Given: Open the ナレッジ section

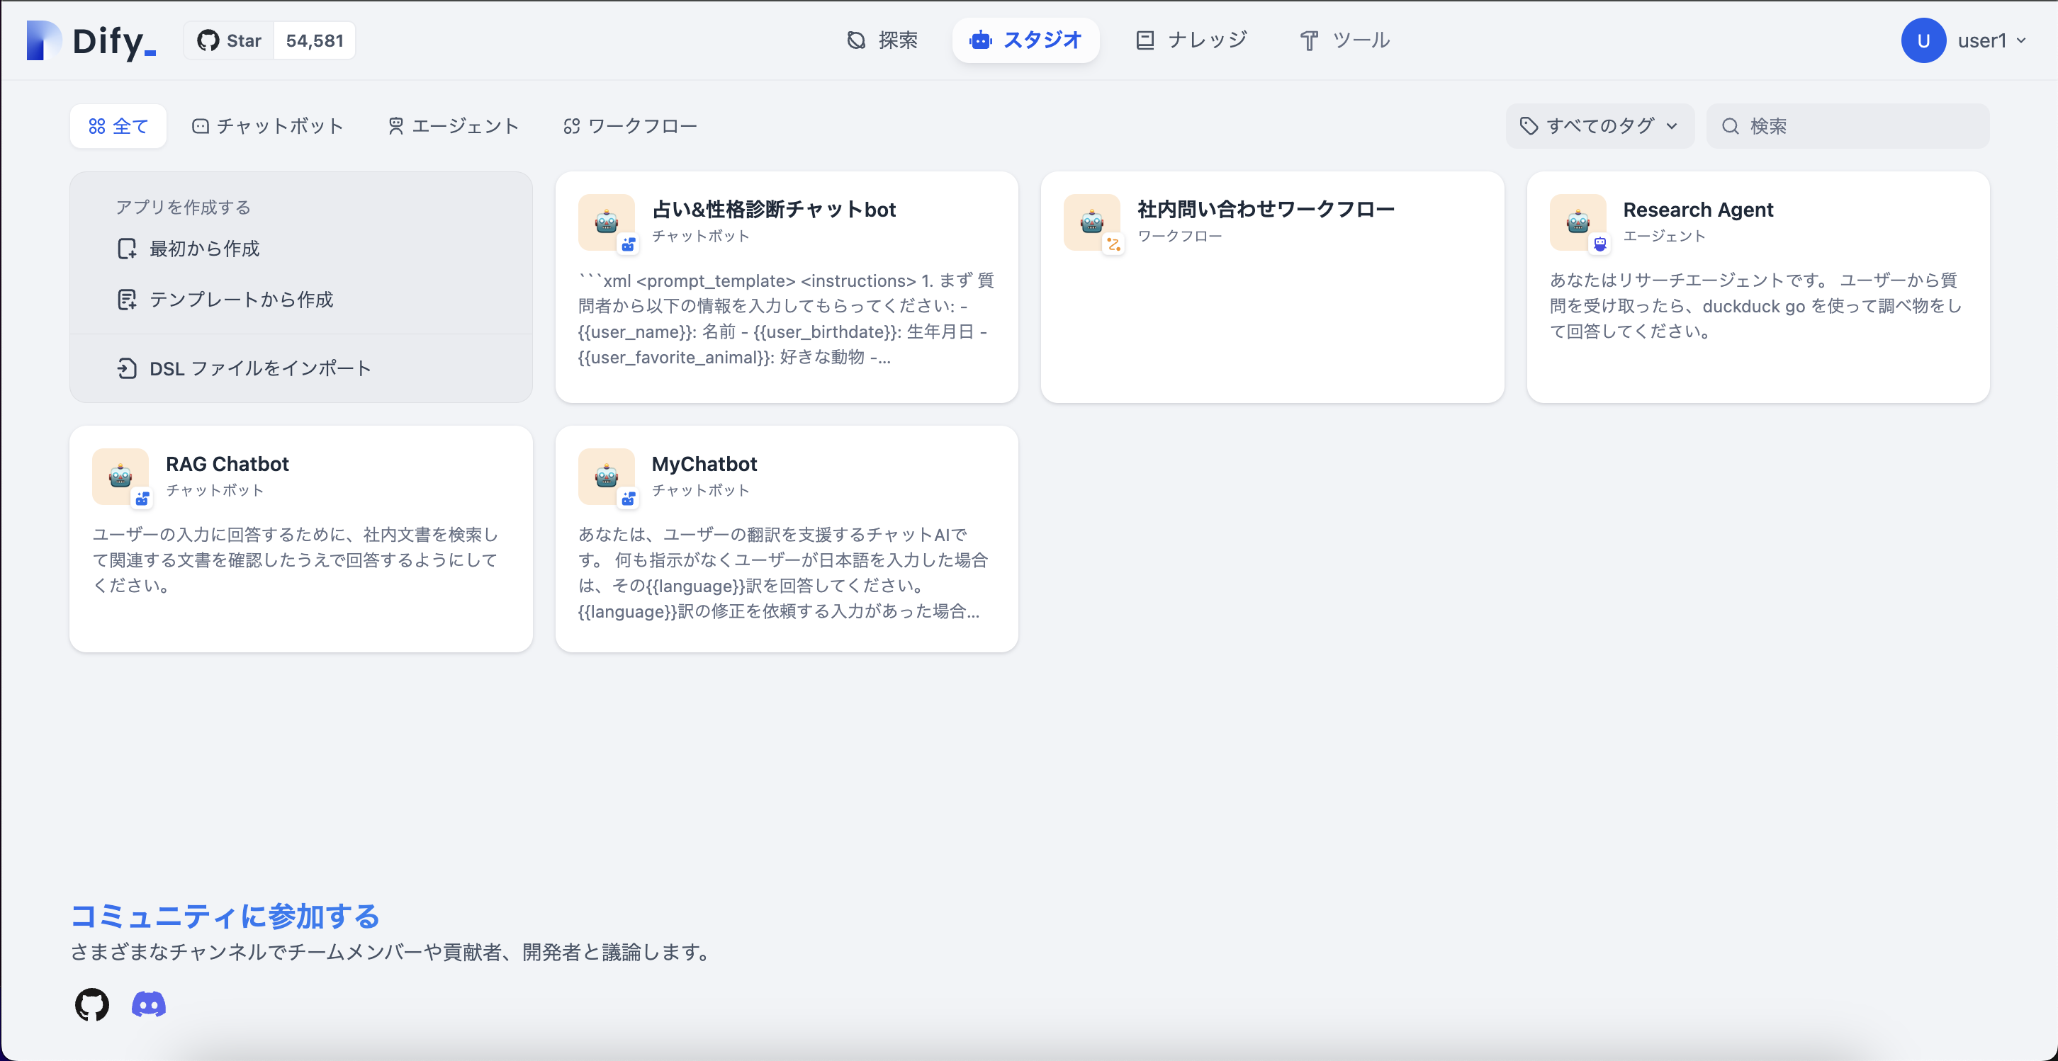Looking at the screenshot, I should 1190,40.
